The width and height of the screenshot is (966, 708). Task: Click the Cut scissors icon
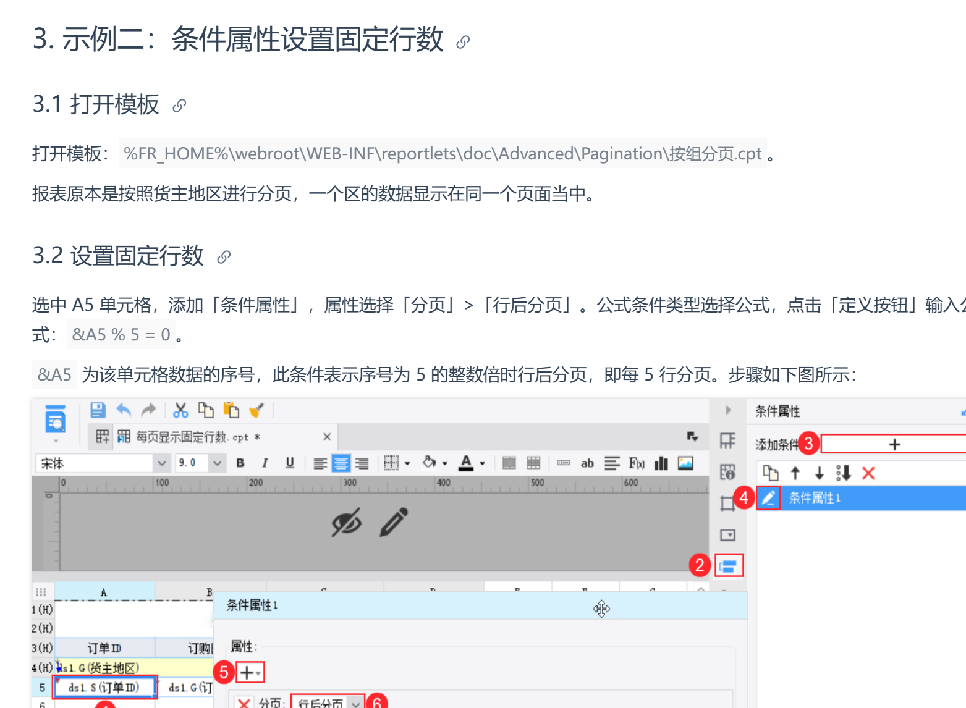click(x=180, y=410)
